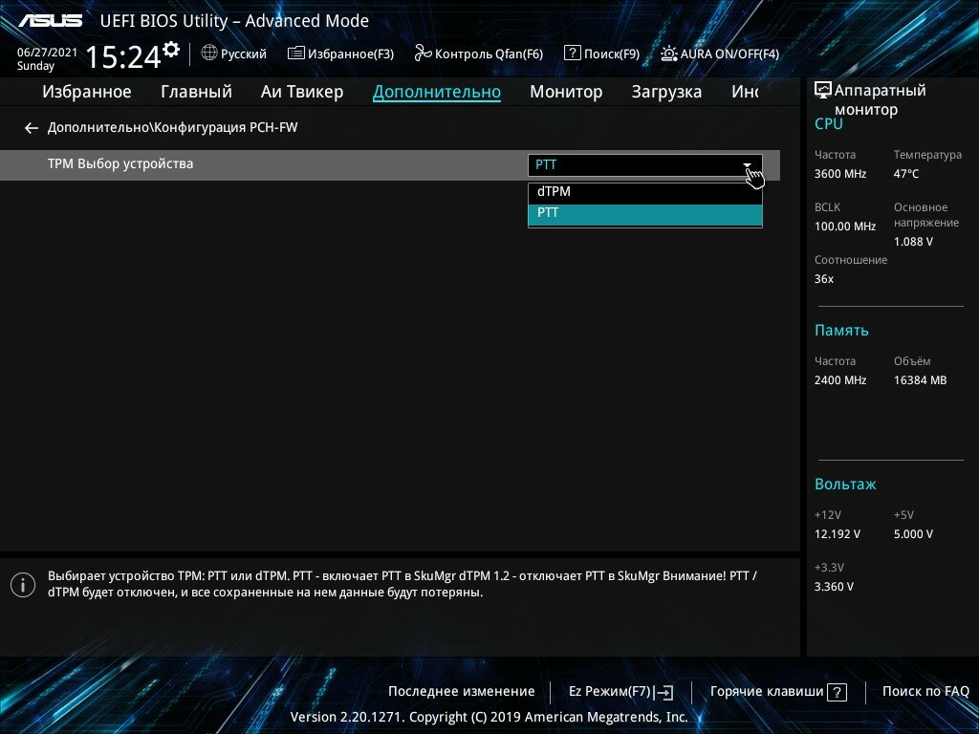Click the BCLK value 100.00 MHz
Image resolution: width=979 pixels, height=734 pixels.
click(845, 227)
